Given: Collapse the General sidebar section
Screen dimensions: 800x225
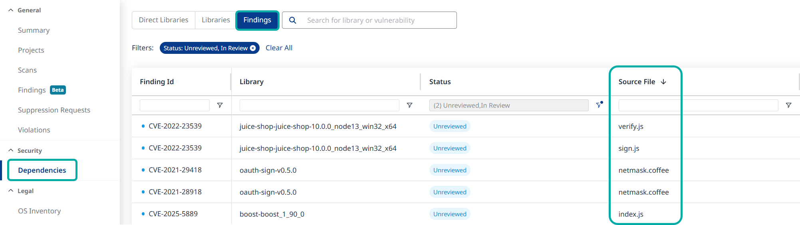Looking at the screenshot, I should pos(11,10).
